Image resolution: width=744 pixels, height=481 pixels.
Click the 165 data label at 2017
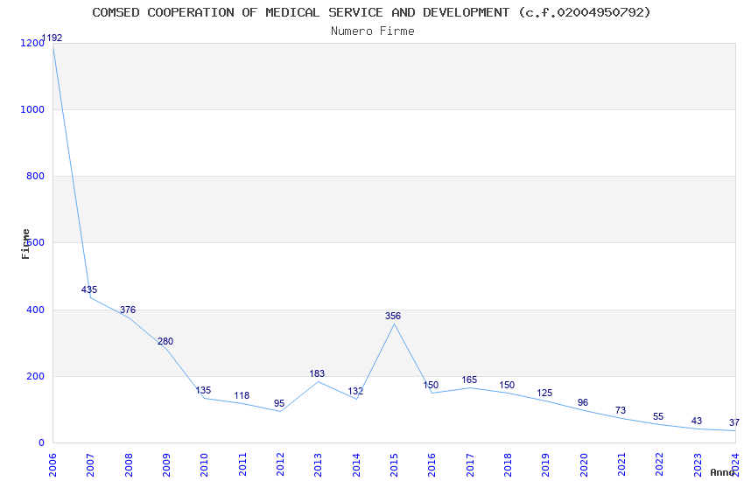pyautogui.click(x=469, y=380)
